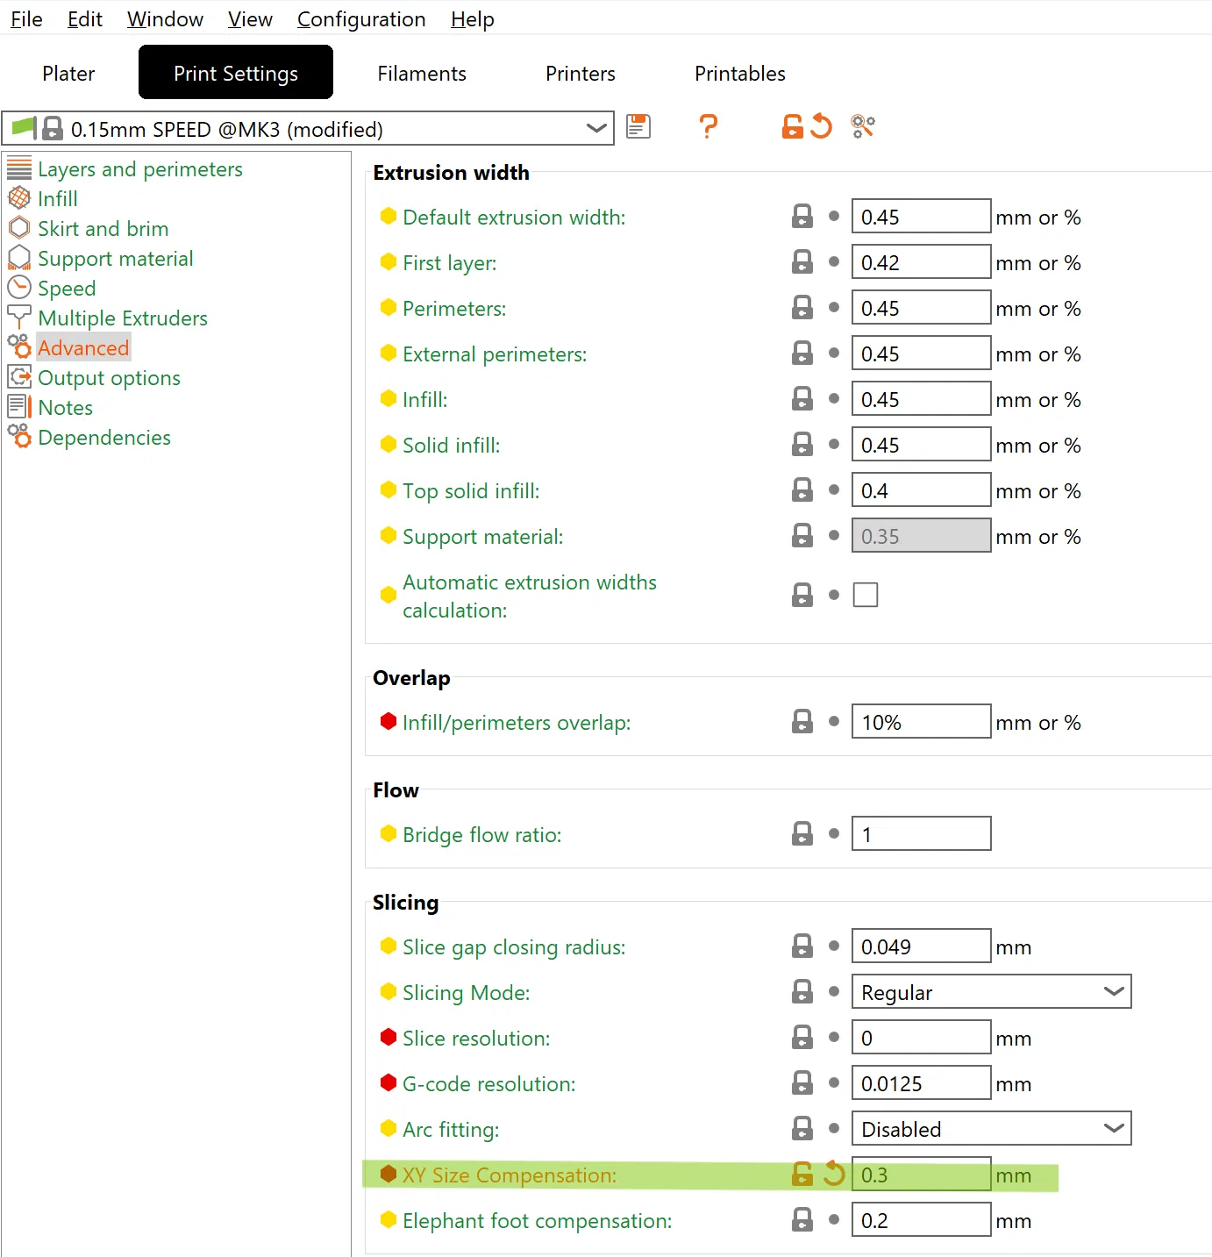This screenshot has width=1212, height=1257.
Task: Open the Speed settings page
Action: coord(67,289)
